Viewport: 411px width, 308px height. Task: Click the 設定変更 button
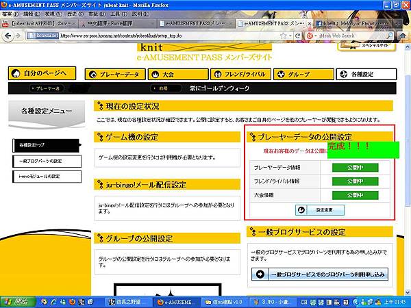coord(320,210)
